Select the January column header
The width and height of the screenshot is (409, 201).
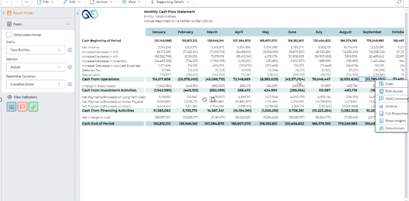159,32
